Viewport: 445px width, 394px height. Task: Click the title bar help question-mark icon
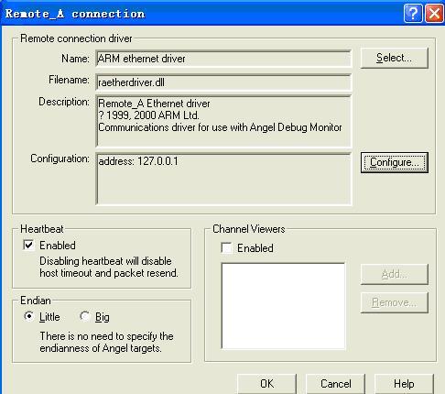click(413, 14)
